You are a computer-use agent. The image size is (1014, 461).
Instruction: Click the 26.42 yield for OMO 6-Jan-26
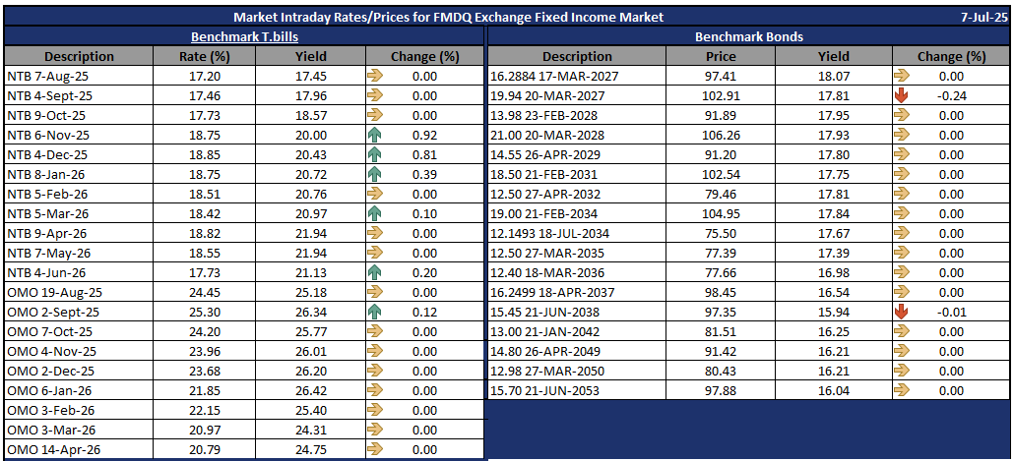pos(311,390)
